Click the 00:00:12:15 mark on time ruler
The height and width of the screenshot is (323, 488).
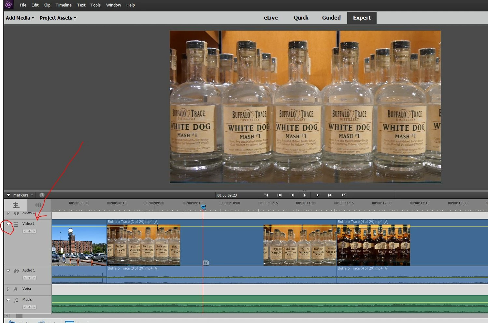[x=420, y=203]
